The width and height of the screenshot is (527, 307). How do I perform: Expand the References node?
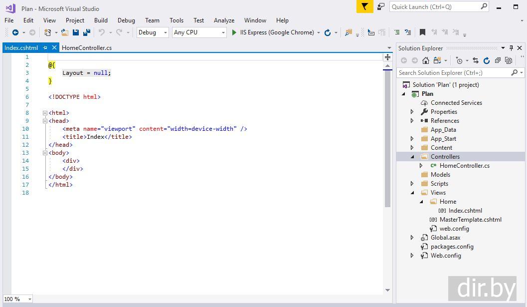coord(412,121)
